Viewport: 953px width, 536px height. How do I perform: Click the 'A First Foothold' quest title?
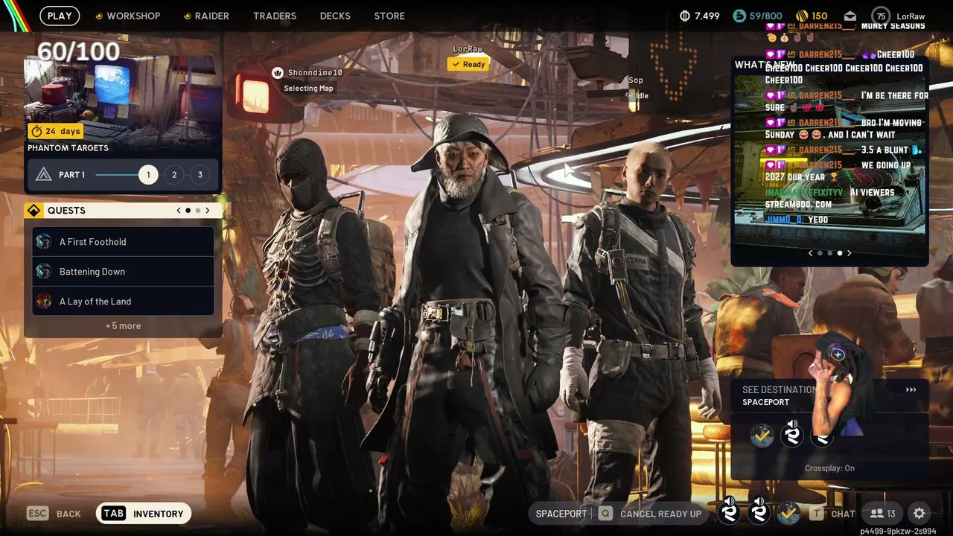pyautogui.click(x=93, y=242)
